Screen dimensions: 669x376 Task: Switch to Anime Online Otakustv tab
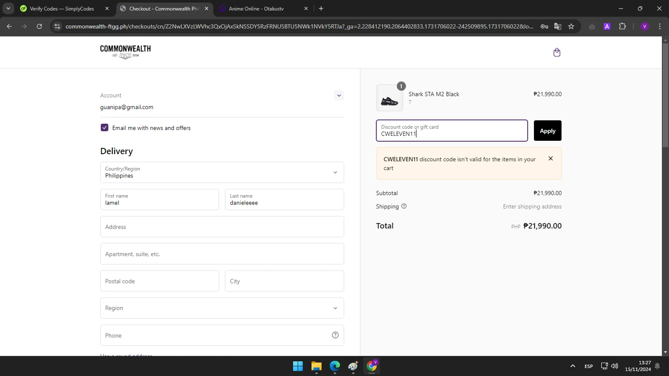256,8
